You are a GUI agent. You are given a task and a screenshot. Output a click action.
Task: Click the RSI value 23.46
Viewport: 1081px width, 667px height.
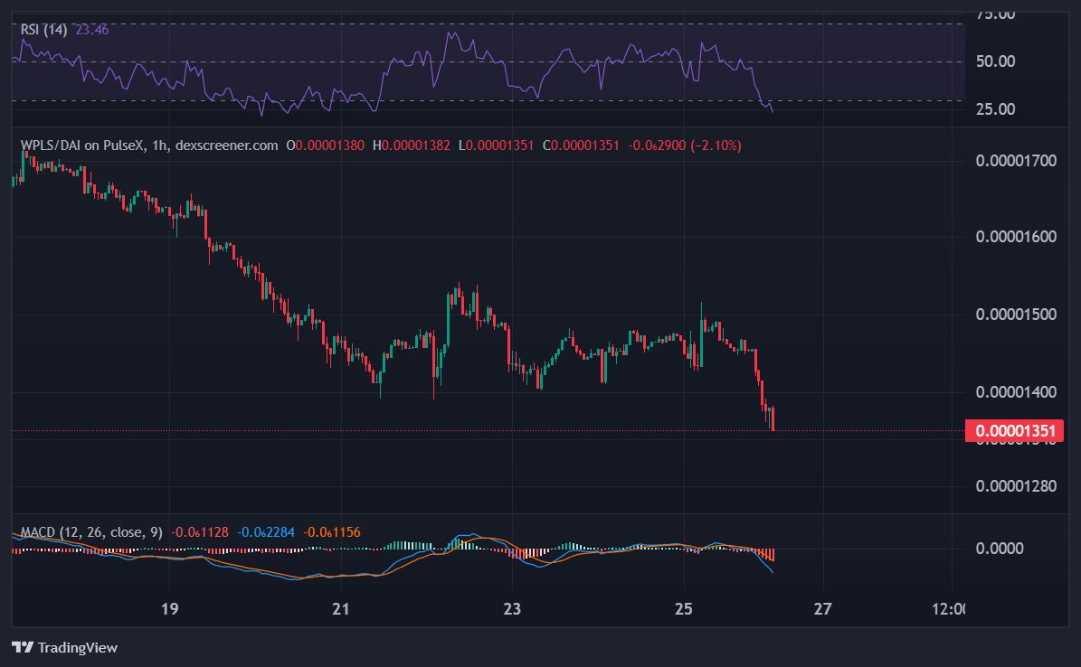91,30
